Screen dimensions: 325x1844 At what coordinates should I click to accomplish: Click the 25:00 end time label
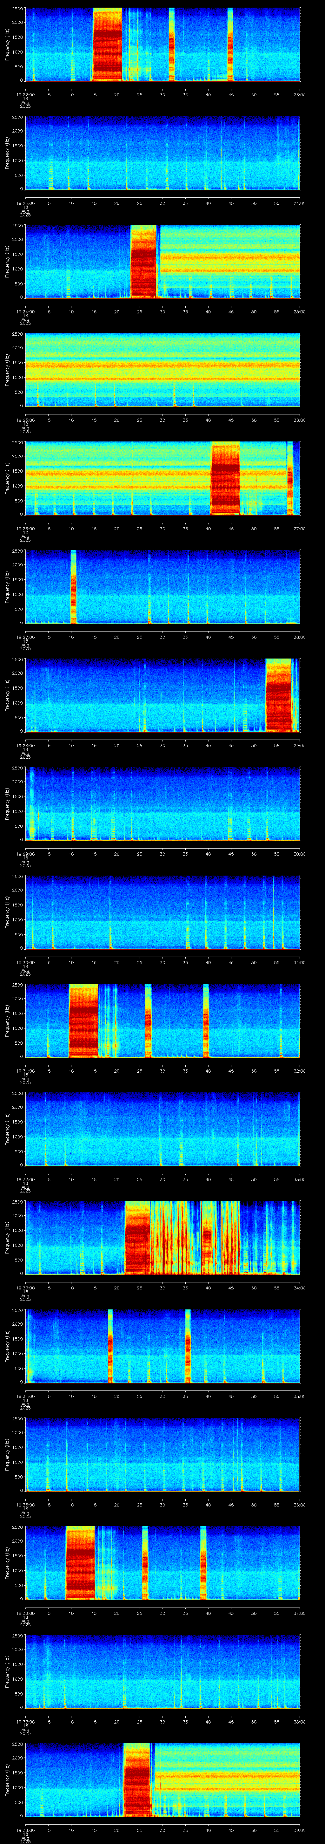(x=299, y=311)
